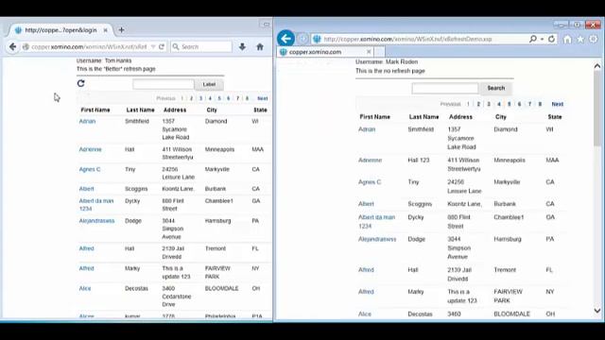The image size is (605, 340).
Task: Go to page 6 in IE pager
Action: point(519,104)
